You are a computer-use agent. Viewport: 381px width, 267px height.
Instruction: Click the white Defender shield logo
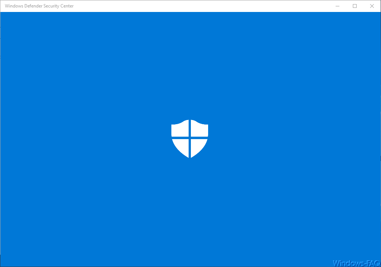click(190, 139)
